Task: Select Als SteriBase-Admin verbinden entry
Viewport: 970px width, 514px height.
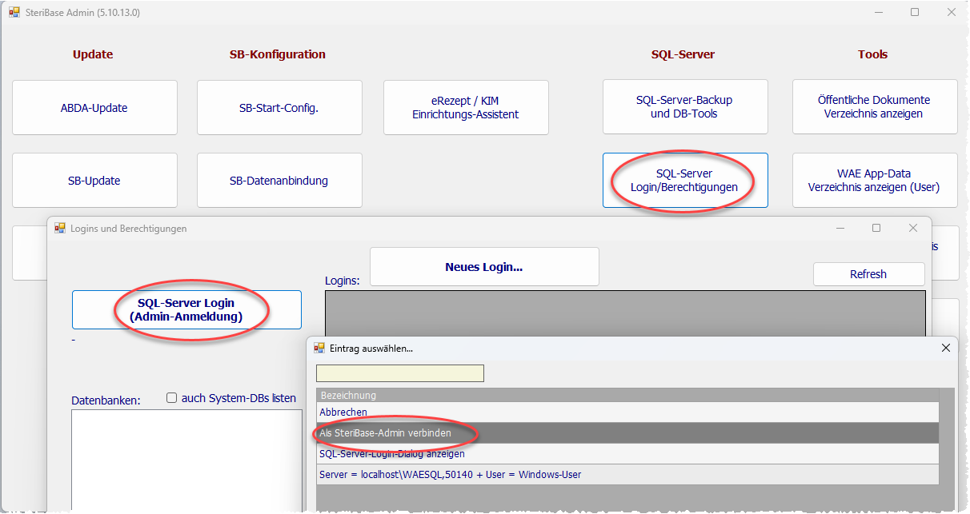Action: (x=627, y=433)
